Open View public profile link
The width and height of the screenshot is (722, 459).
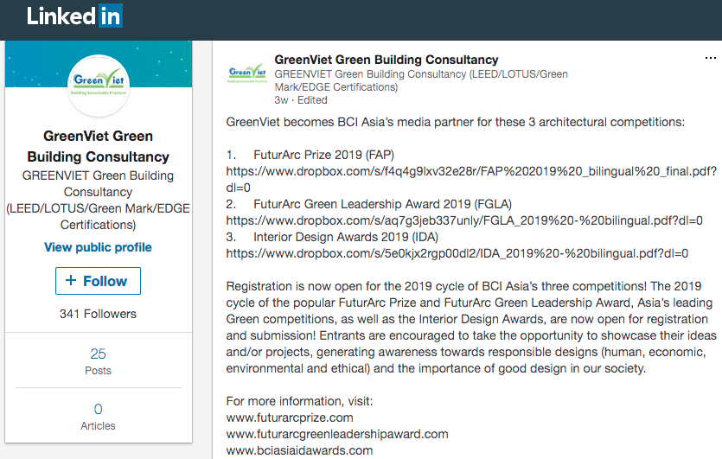(x=98, y=247)
